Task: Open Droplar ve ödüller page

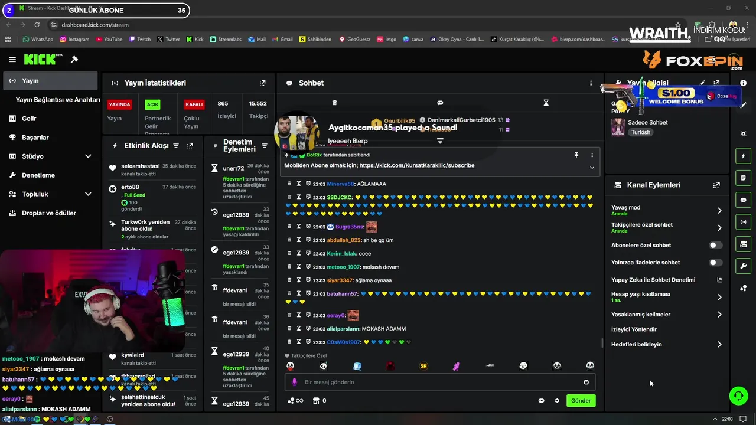Action: coord(50,213)
